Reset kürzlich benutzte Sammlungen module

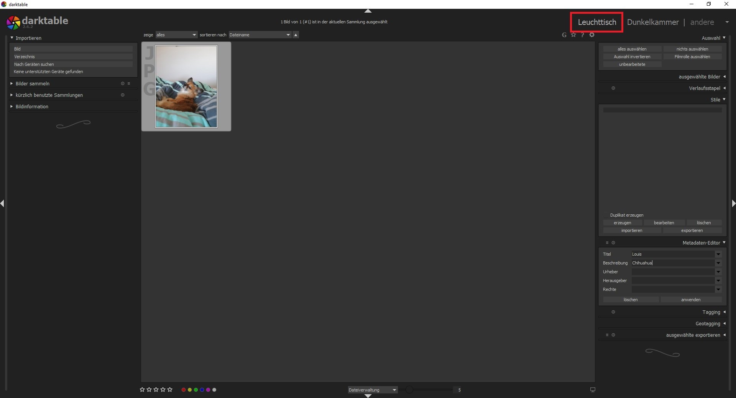(123, 95)
